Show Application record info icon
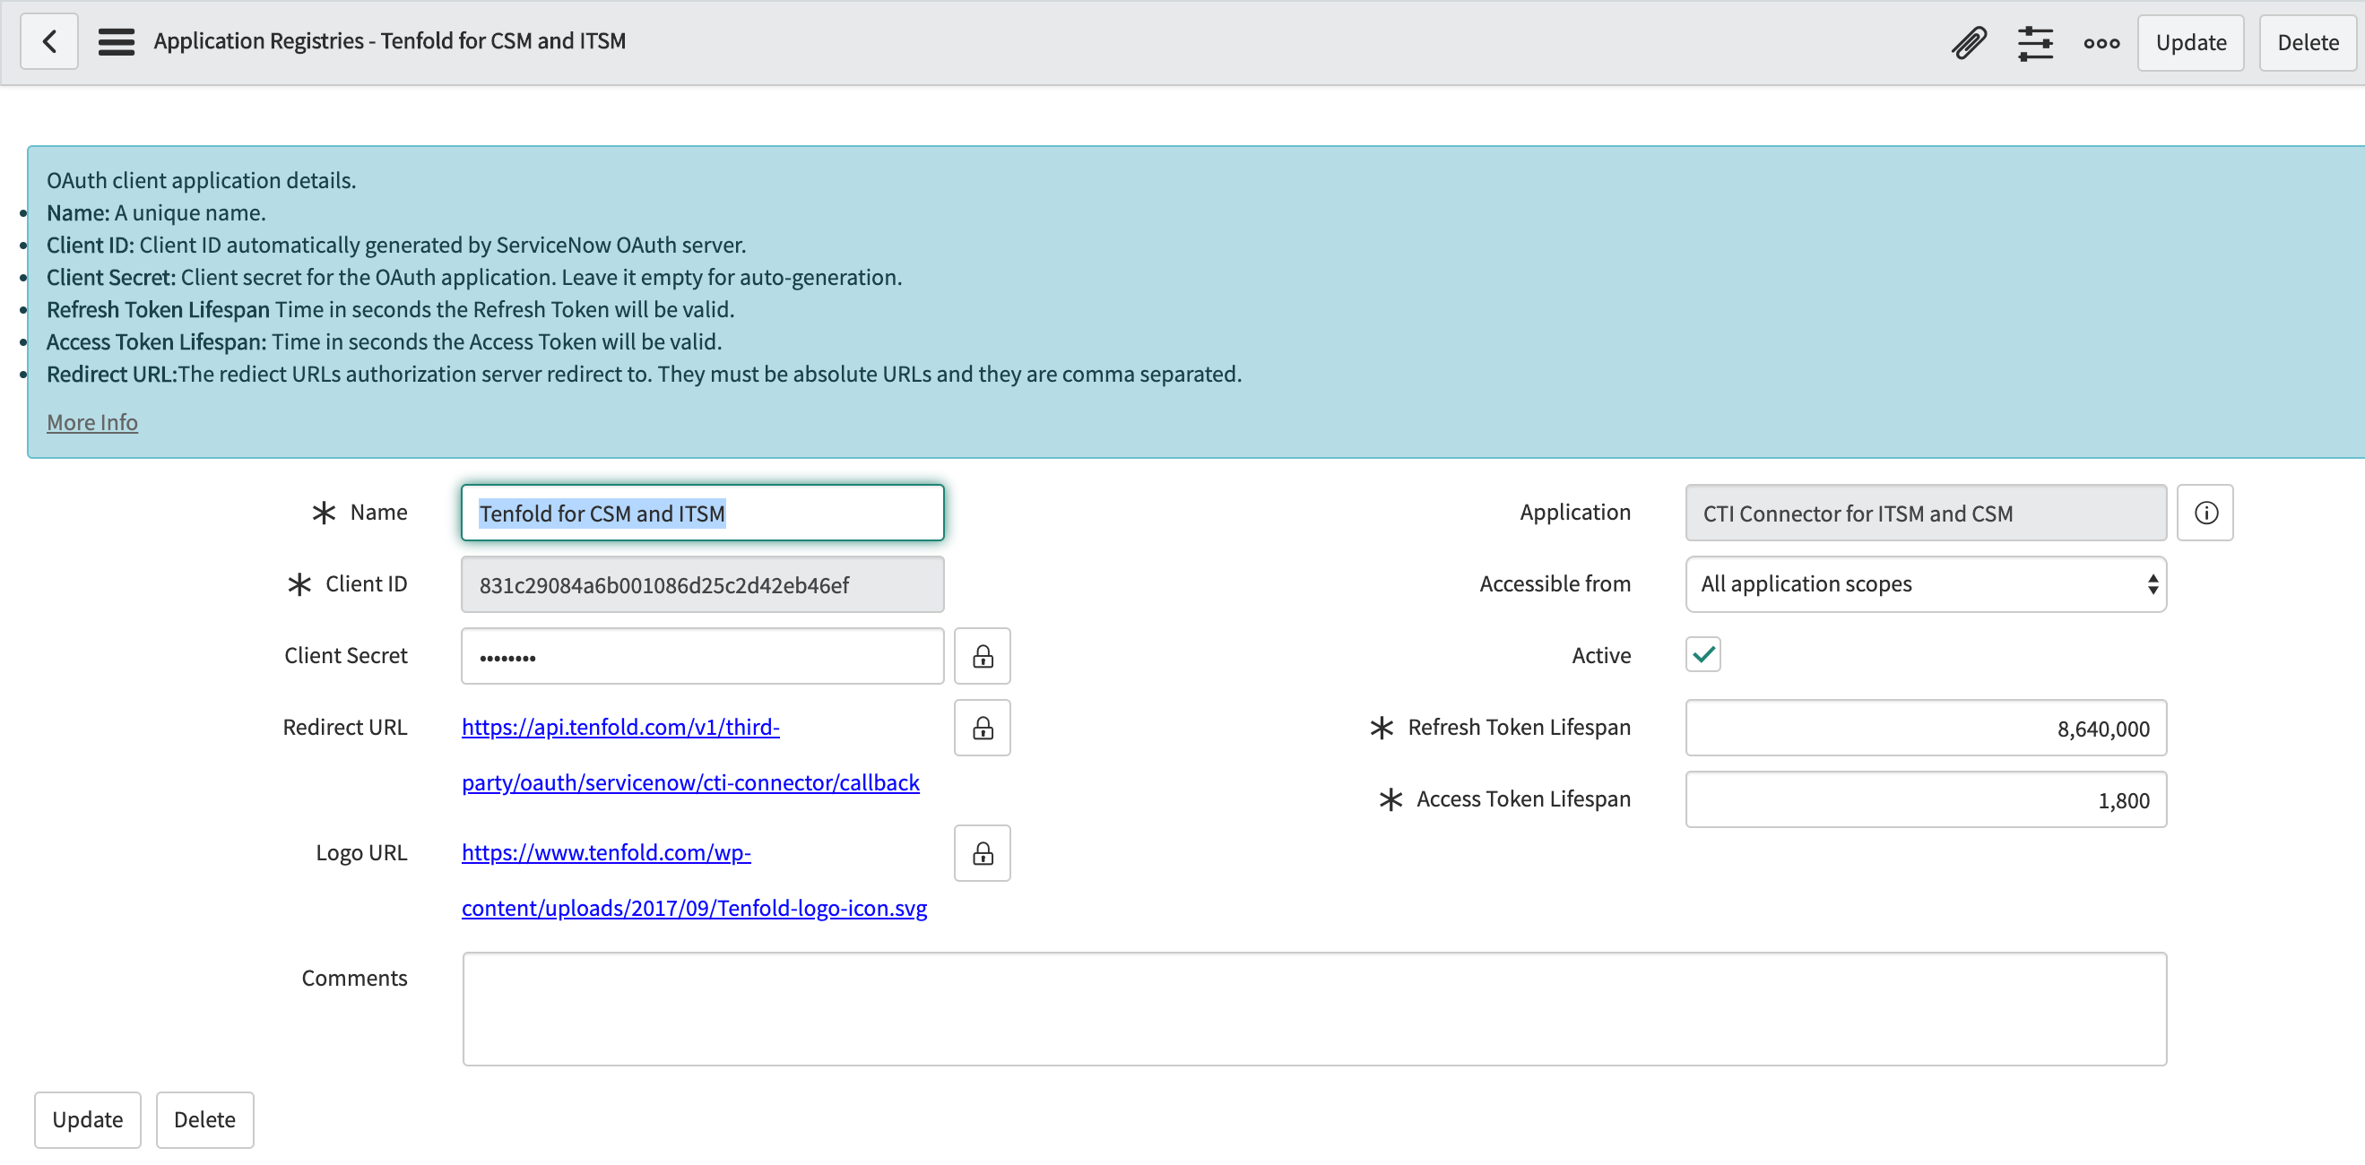 pos(2205,513)
